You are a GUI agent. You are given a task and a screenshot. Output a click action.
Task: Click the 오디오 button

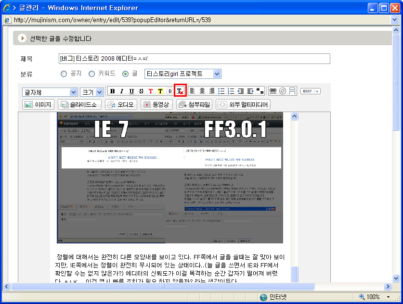(x=121, y=104)
